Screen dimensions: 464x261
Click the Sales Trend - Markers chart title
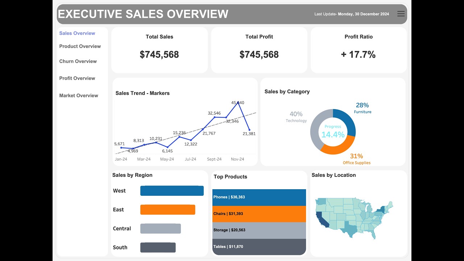pyautogui.click(x=142, y=93)
